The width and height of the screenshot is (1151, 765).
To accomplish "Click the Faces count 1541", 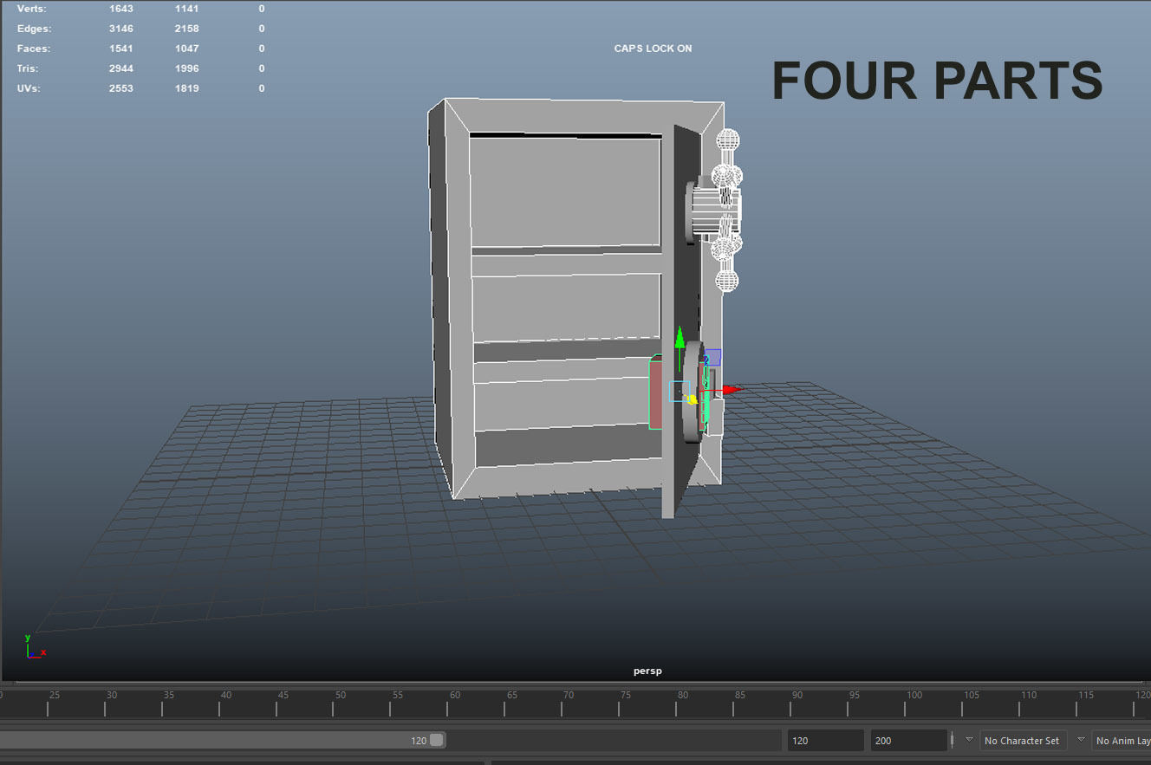I will click(x=121, y=49).
